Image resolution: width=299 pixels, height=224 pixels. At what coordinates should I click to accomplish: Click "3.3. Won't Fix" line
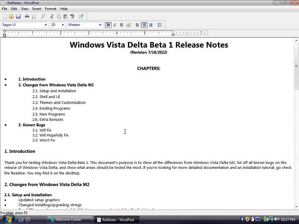pos(44,140)
